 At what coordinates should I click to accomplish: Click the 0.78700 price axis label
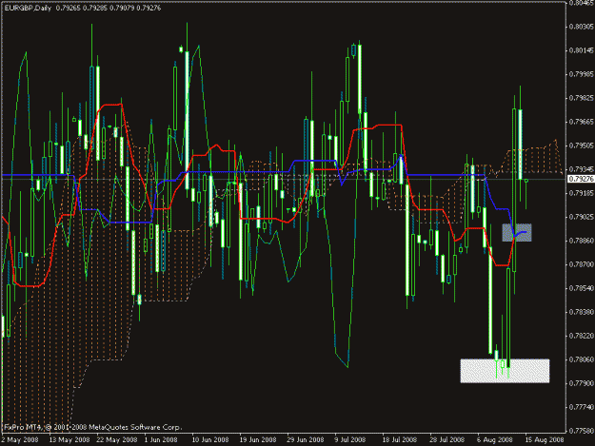click(581, 264)
